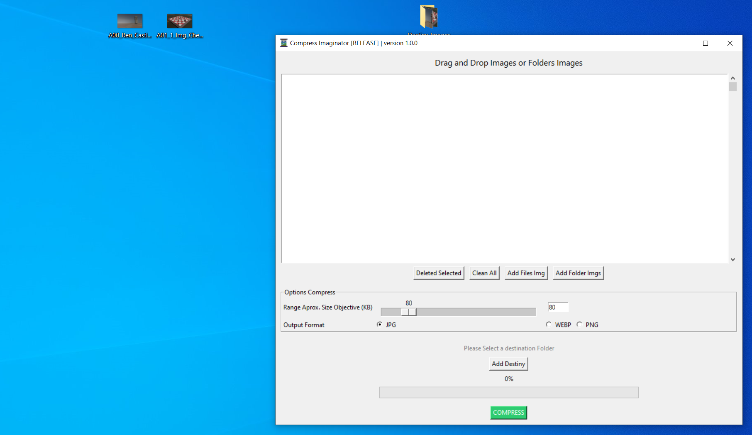Screen dimensions: 752x435
Task: Choose destination with Add Destiny
Action: (x=508, y=364)
